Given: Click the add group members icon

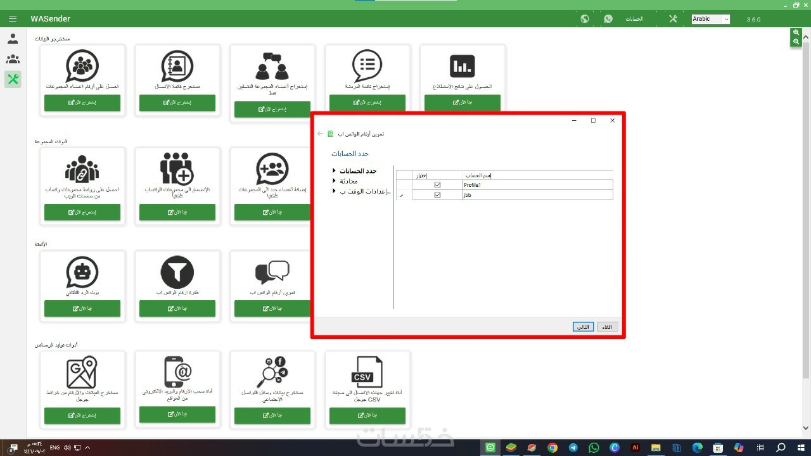Looking at the screenshot, I should (272, 168).
